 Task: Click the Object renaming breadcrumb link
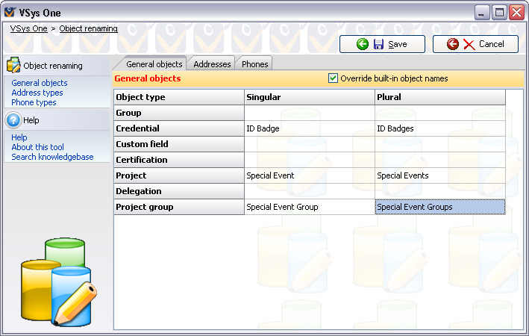click(88, 28)
